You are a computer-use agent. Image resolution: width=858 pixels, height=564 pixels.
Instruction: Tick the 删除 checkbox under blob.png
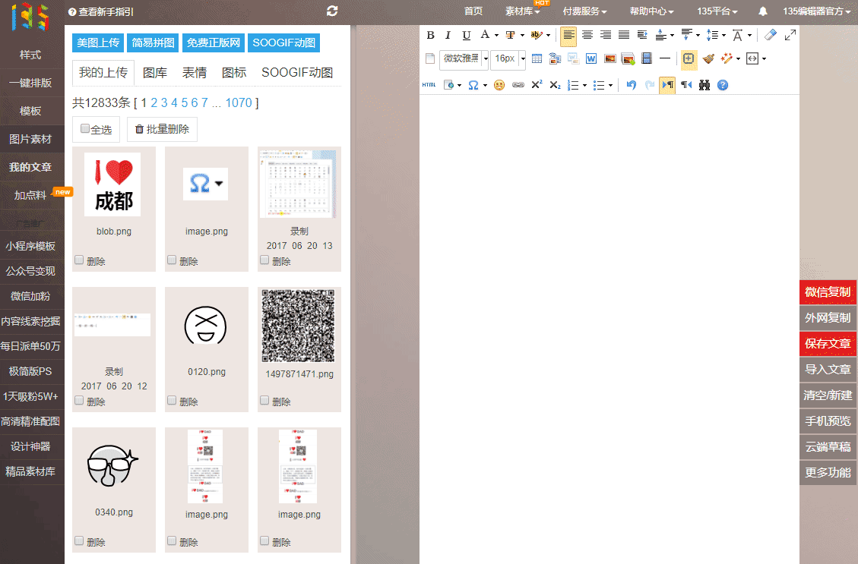coord(79,260)
